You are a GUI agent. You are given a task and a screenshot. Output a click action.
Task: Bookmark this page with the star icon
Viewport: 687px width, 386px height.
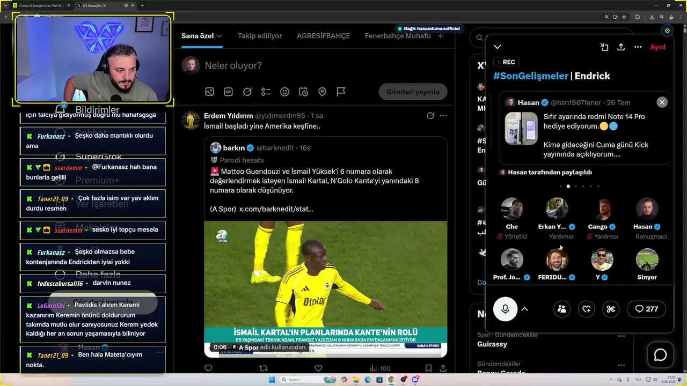coord(624,17)
